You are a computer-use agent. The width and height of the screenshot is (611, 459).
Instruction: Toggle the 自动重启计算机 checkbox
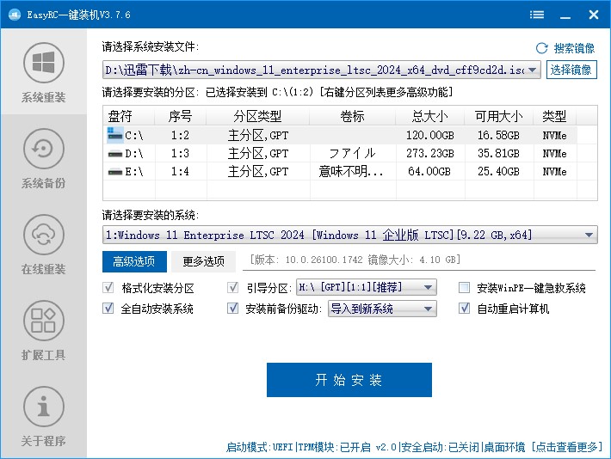pyautogui.click(x=465, y=309)
